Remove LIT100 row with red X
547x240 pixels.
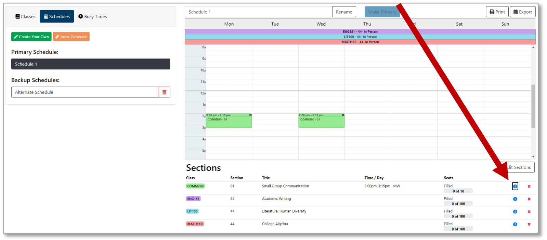[529, 212]
